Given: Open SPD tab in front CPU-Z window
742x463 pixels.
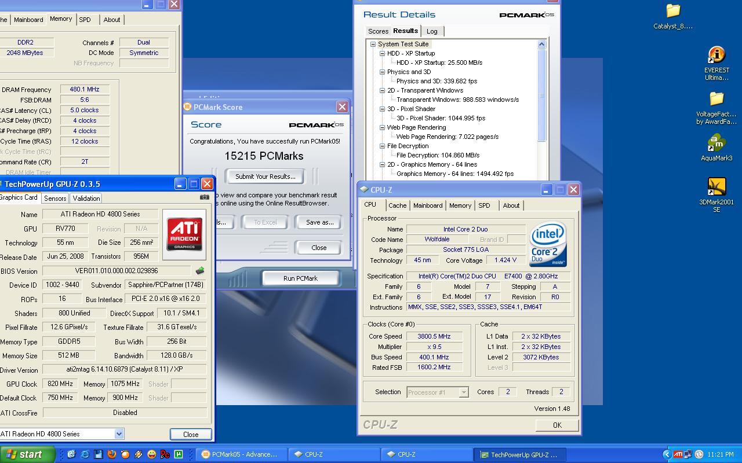Looking at the screenshot, I should (485, 205).
